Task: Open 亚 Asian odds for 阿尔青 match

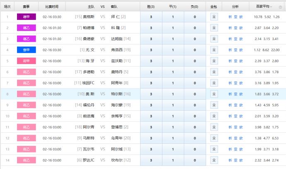Action: click(236, 127)
